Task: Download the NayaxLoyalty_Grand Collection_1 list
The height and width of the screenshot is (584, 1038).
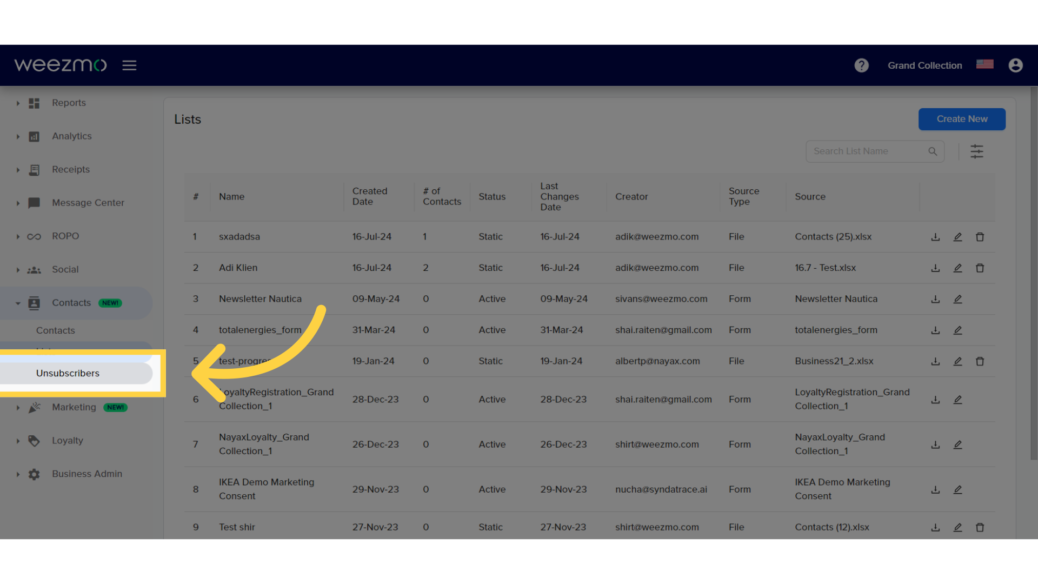Action: click(935, 444)
